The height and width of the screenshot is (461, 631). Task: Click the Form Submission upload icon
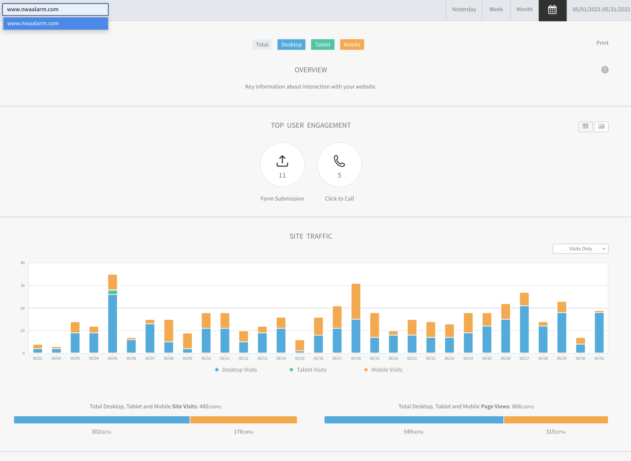click(282, 161)
